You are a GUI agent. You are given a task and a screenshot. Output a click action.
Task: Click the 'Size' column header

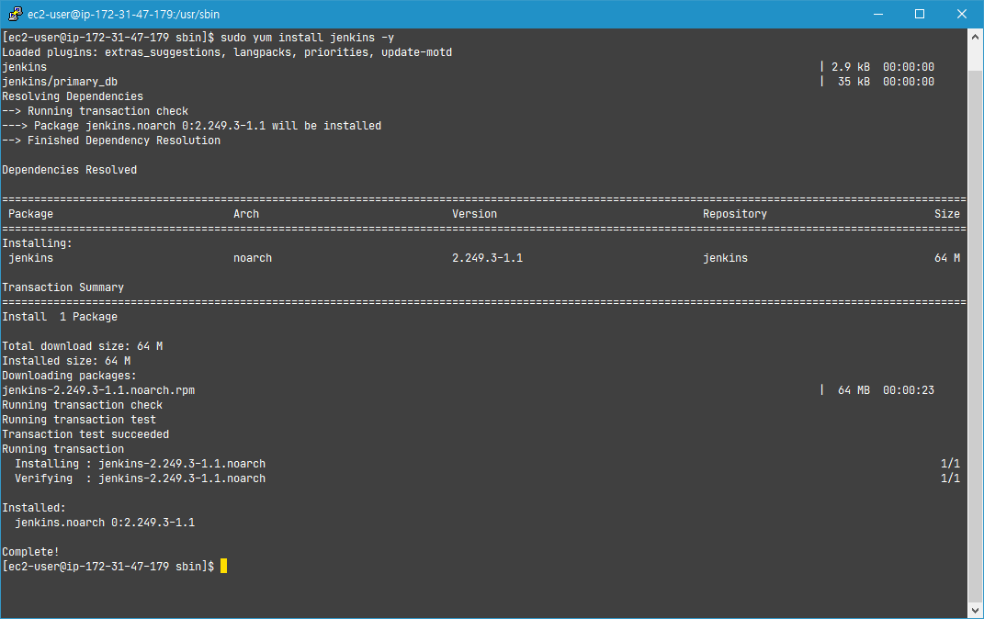947,214
